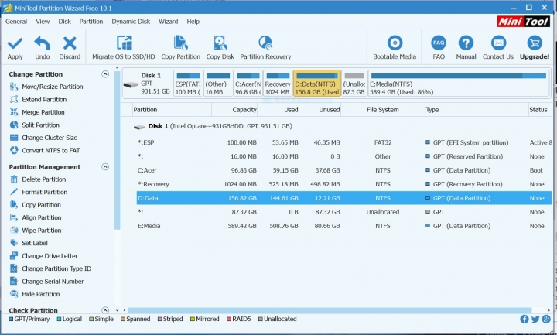Collapse the Change Partition section

pyautogui.click(x=105, y=74)
